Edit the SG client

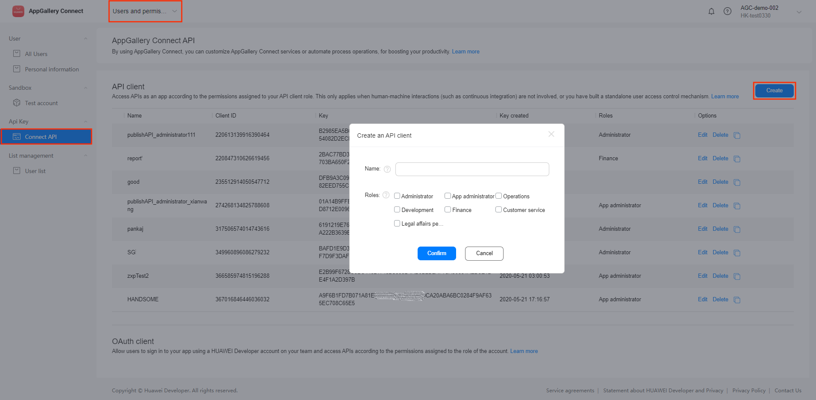(702, 252)
